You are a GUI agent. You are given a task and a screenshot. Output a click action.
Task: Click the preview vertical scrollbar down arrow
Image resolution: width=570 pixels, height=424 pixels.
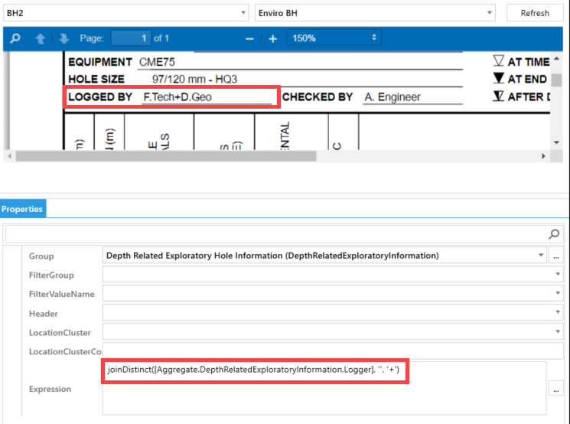556,142
